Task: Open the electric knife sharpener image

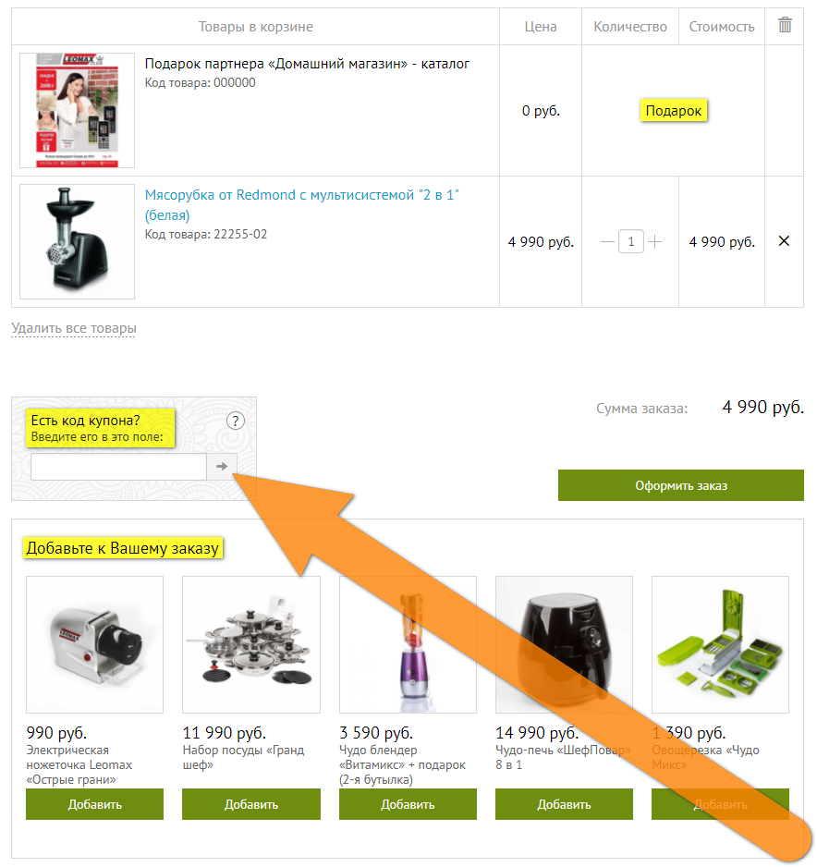Action: (x=94, y=645)
